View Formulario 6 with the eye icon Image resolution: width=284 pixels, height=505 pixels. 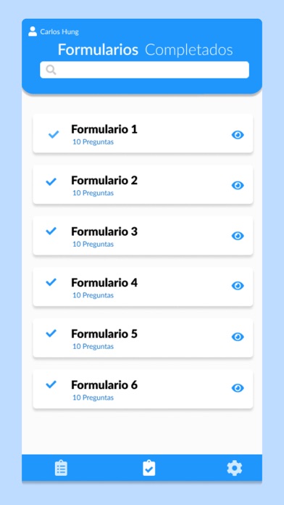tap(238, 387)
